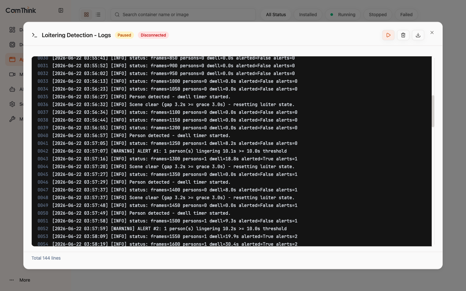
Task: Open the dashboard sidebar icon
Action: [x=12, y=30]
